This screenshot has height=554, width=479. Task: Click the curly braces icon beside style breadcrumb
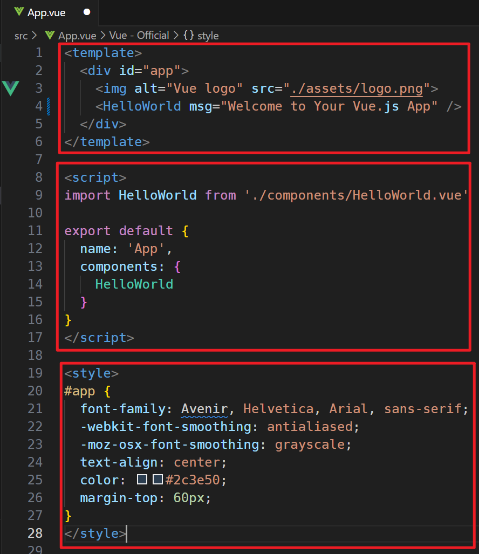pos(189,35)
